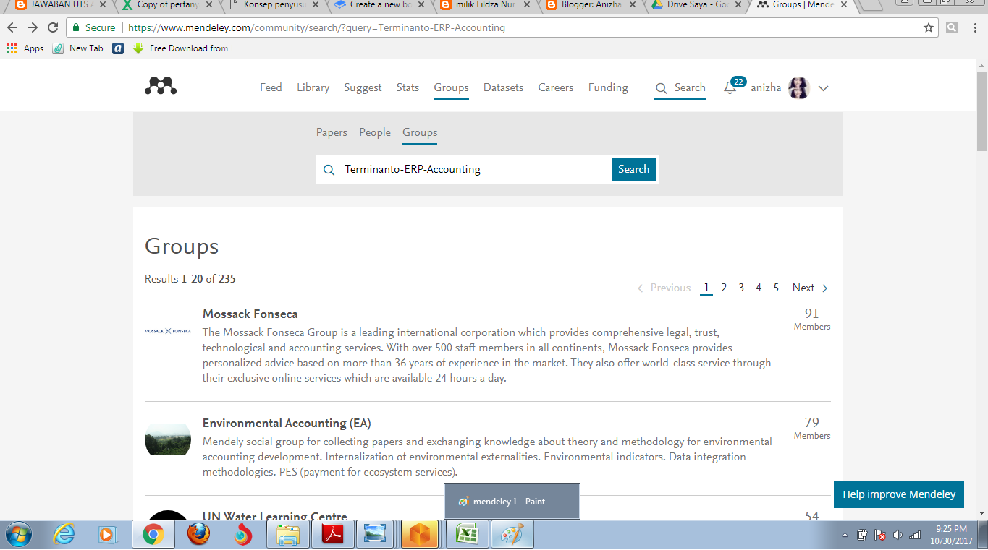Open the network signal tray icon

[x=915, y=536]
